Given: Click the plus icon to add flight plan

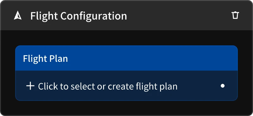Looking at the screenshot, I should (30, 86).
